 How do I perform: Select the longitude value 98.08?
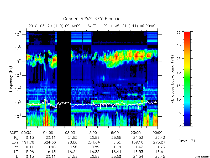[x=72, y=142]
